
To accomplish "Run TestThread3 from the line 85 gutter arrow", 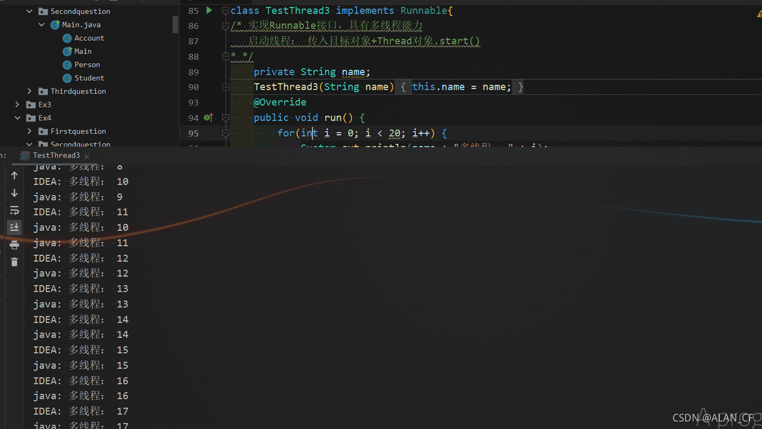I will pyautogui.click(x=209, y=10).
